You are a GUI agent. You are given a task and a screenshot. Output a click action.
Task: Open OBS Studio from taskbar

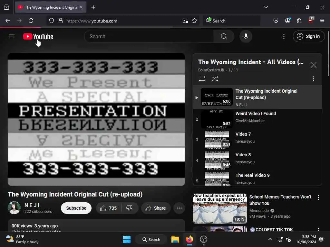[x=204, y=239]
